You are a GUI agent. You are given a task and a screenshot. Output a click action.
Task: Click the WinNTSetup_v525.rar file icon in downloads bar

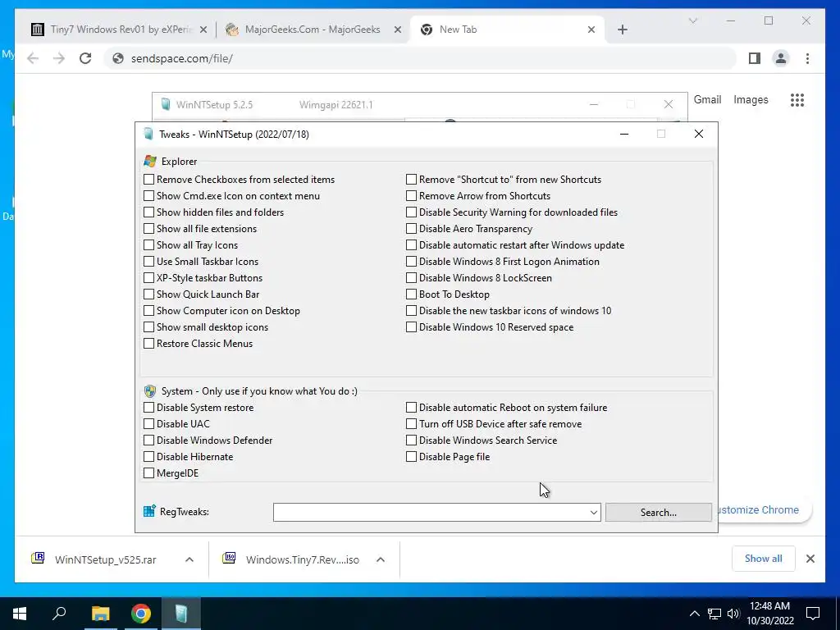click(38, 559)
